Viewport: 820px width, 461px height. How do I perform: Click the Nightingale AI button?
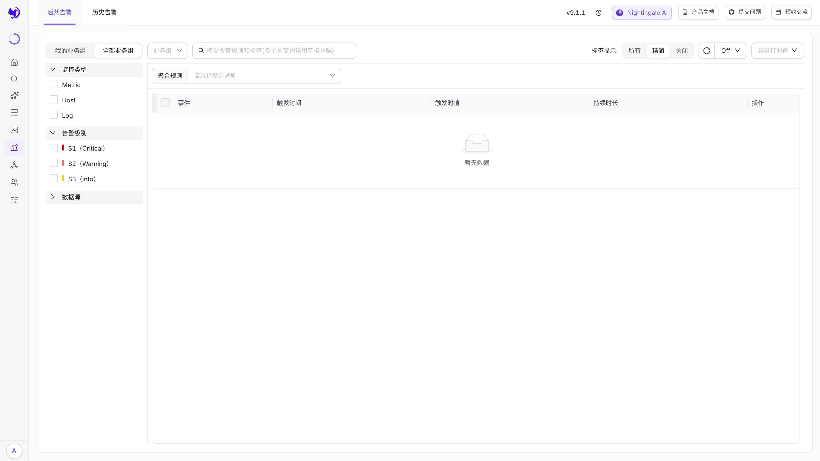click(642, 13)
